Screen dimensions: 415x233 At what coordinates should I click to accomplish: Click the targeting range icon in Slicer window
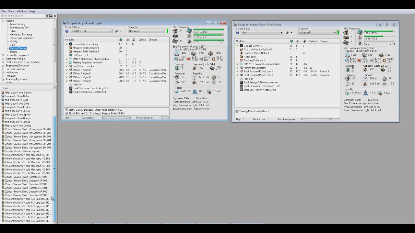[x=365, y=79]
